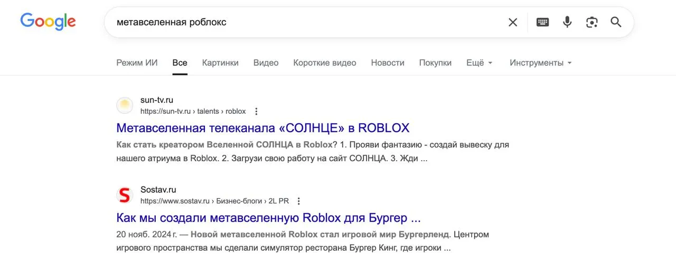Open search by image camera icon
The image size is (676, 265).
point(592,22)
